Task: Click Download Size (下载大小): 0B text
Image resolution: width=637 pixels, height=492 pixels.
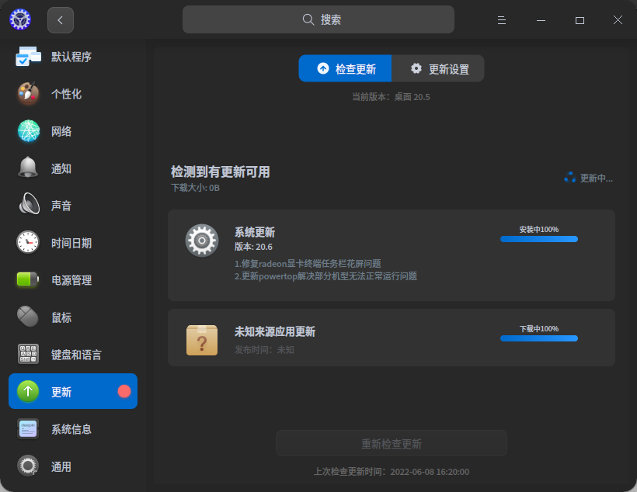Action: click(196, 188)
